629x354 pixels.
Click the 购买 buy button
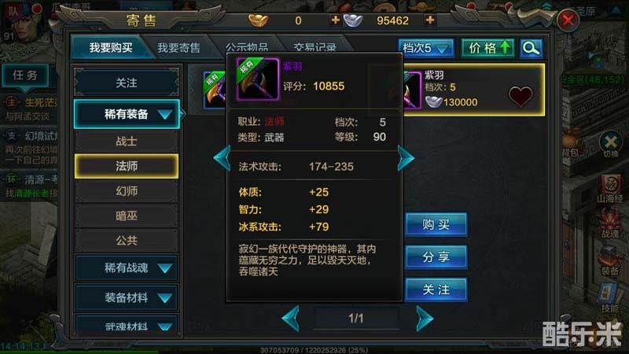[436, 224]
